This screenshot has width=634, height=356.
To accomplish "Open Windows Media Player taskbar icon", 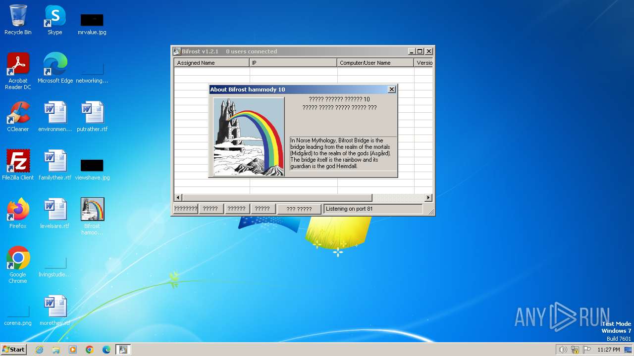I will (x=73, y=350).
